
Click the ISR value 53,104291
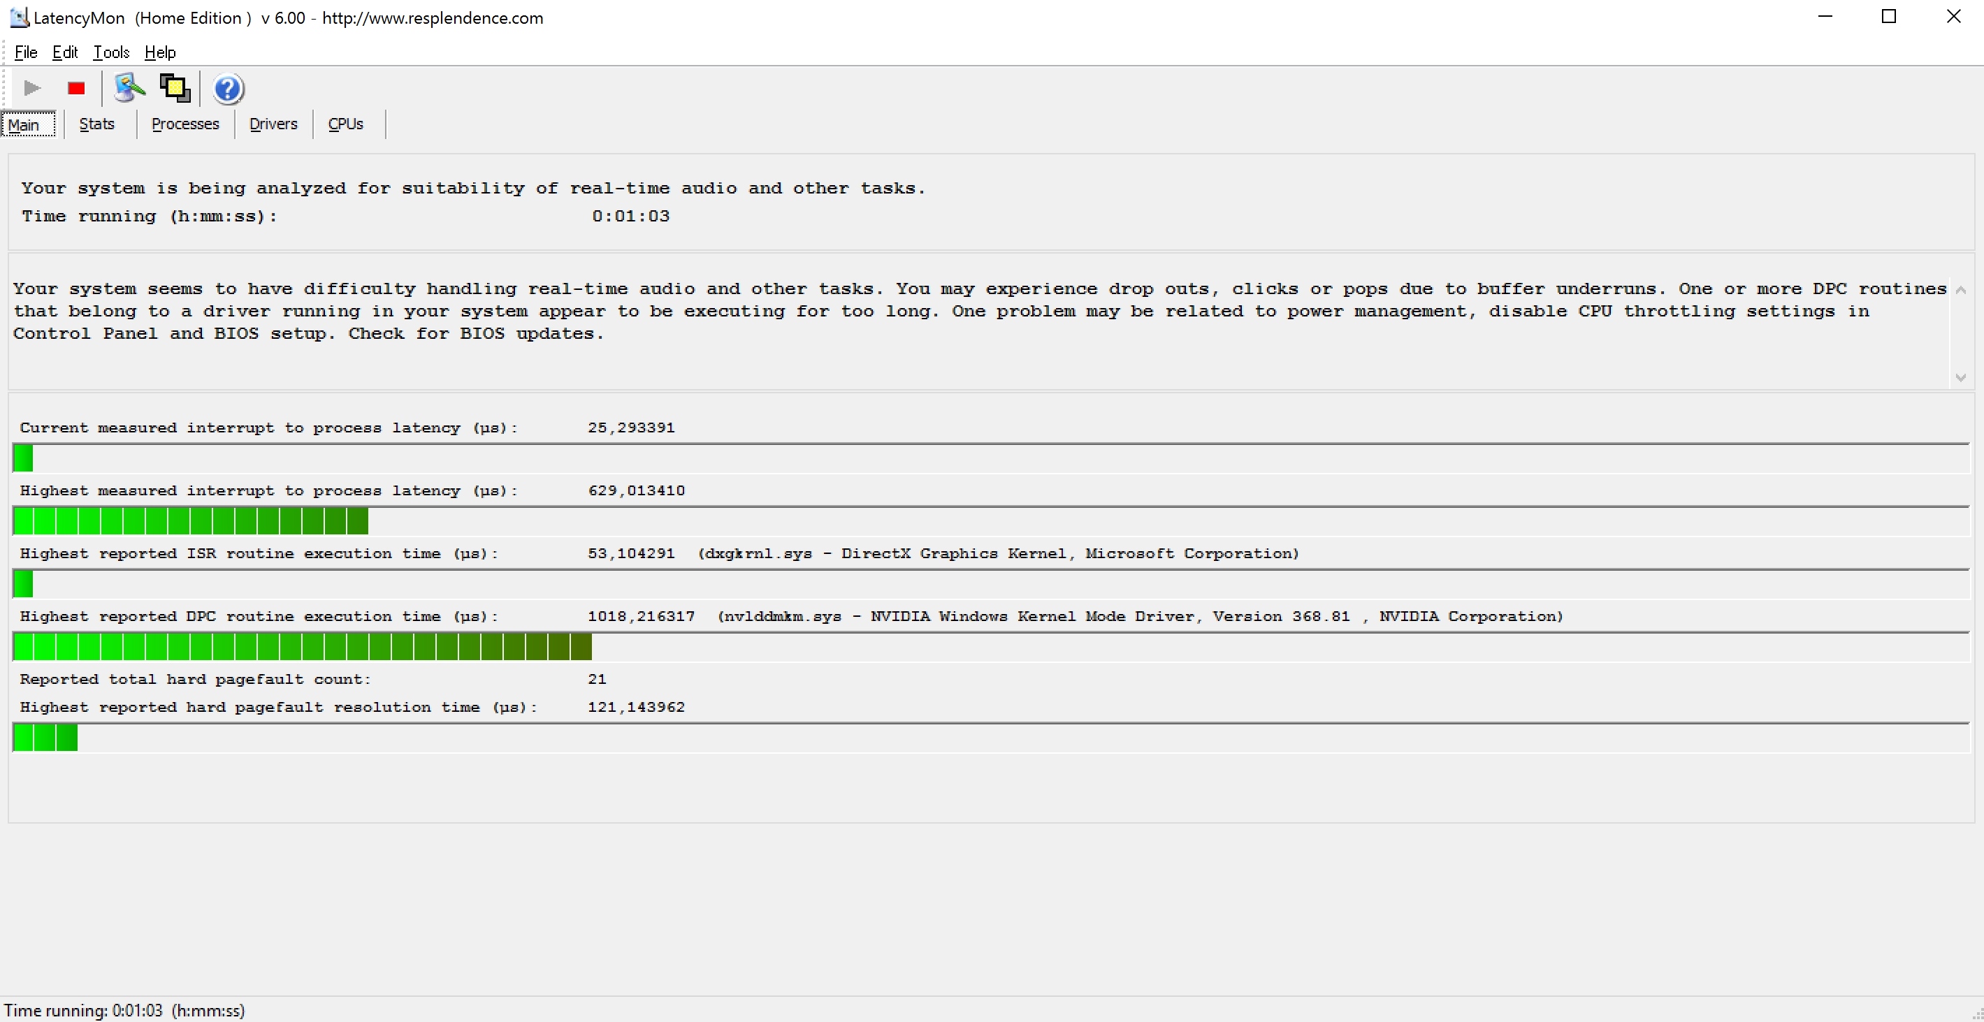coord(632,554)
